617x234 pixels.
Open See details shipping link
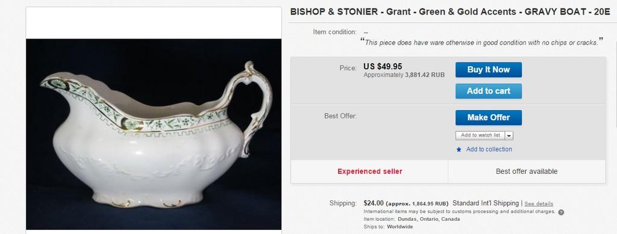click(539, 204)
